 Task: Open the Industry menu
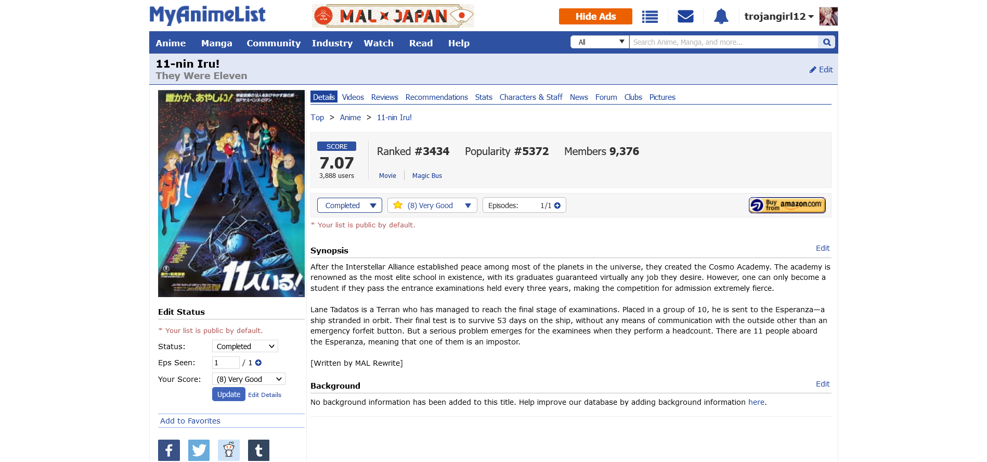pyautogui.click(x=332, y=43)
